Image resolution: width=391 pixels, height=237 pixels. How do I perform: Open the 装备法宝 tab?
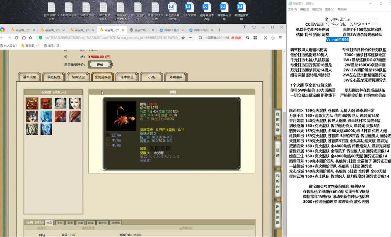click(78, 77)
